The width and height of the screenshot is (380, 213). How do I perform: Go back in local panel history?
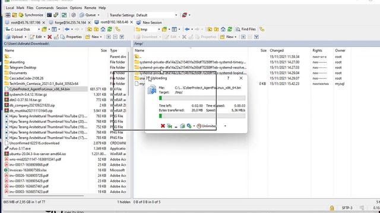click(67, 29)
